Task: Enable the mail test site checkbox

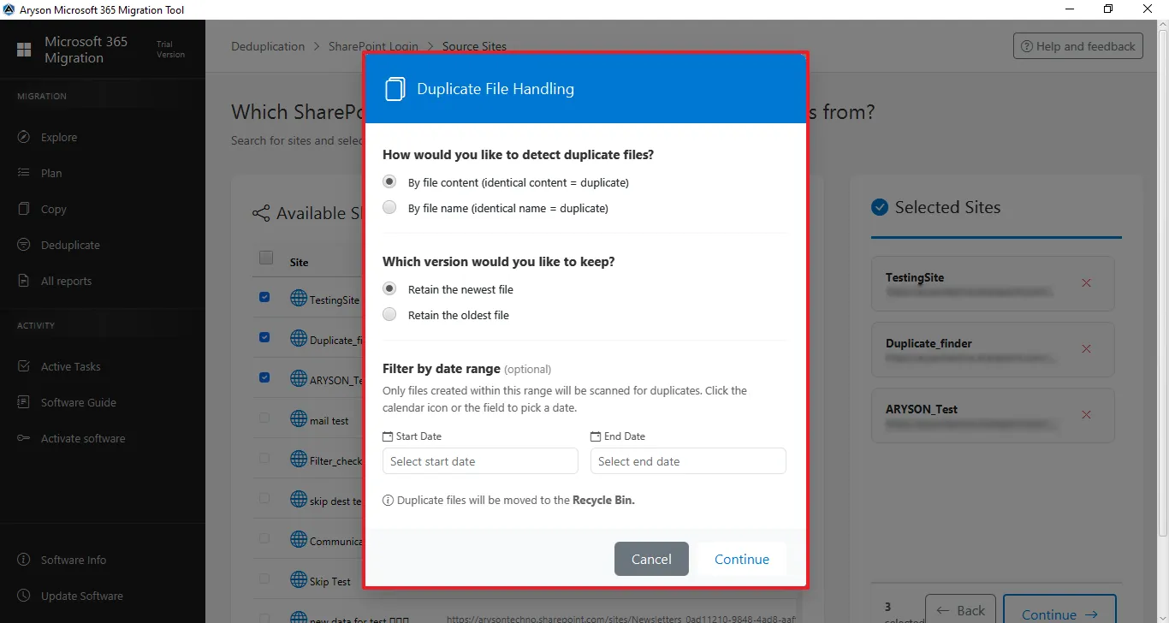Action: click(264, 418)
